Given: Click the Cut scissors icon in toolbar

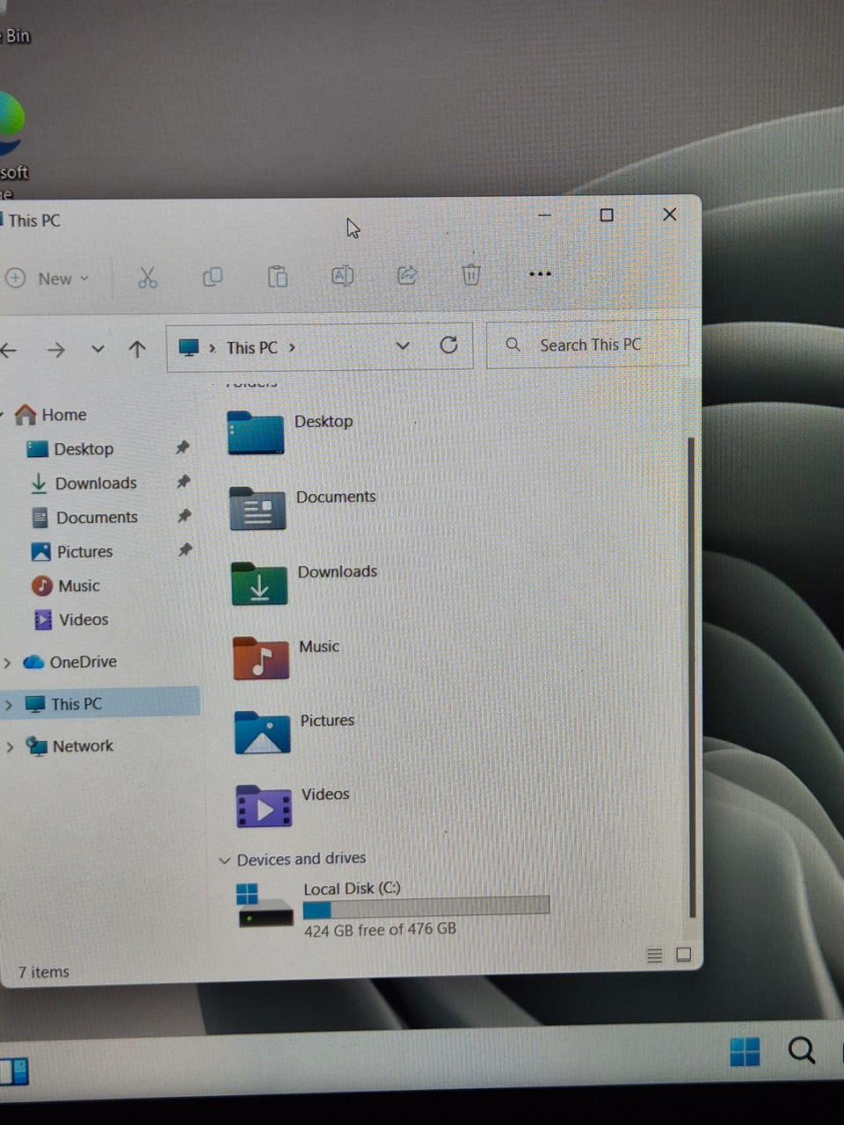Looking at the screenshot, I should tap(148, 278).
